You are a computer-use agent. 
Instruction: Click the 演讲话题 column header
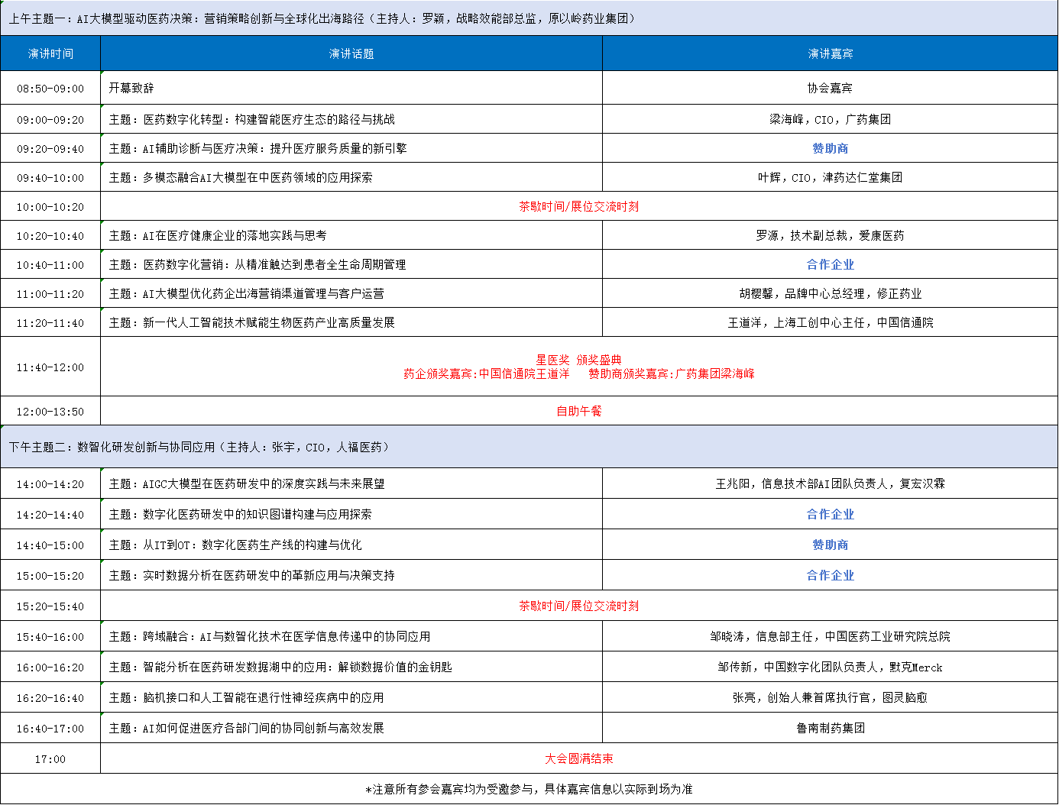[x=351, y=53]
